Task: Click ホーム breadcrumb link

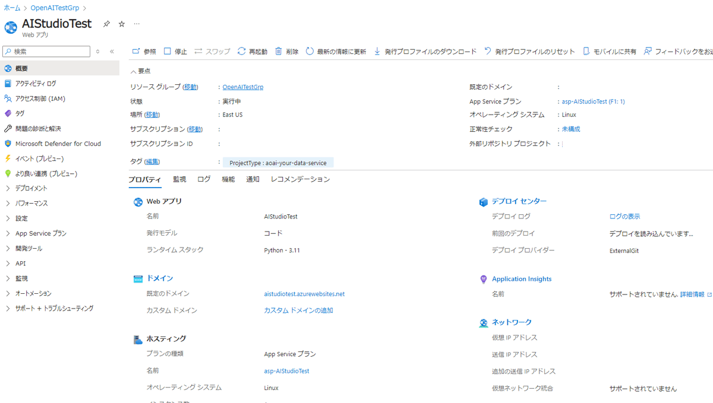Action: 12,8
